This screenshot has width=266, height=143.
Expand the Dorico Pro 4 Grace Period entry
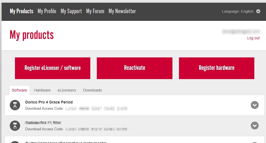click(x=255, y=105)
